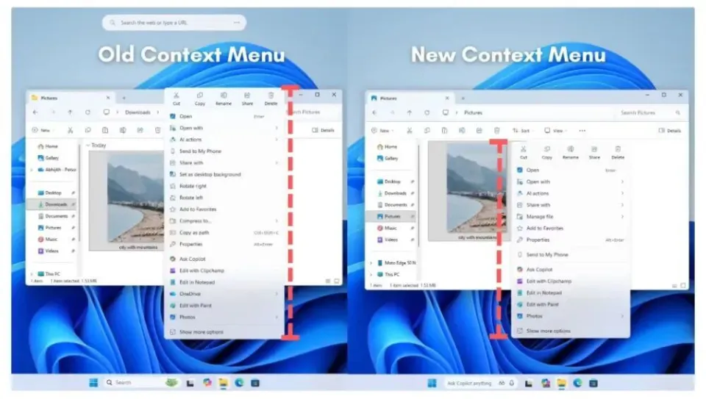Click the Copy icon in the new context menu
Viewport: 706px width, 399px height.
[547, 151]
